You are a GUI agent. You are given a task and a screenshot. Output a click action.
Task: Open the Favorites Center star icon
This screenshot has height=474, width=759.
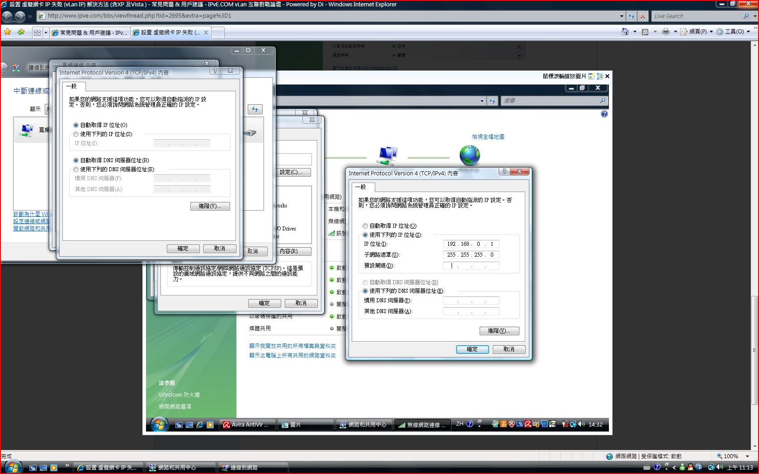(8, 32)
